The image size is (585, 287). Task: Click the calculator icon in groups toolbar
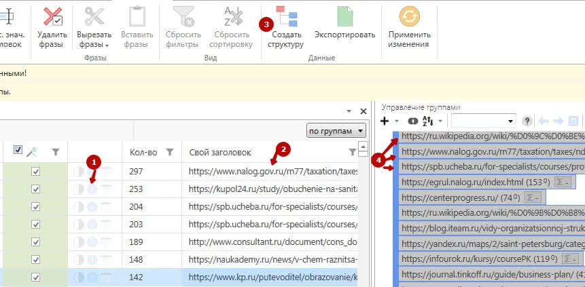pos(573,121)
